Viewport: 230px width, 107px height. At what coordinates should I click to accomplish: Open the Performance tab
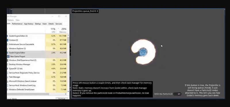17,24
